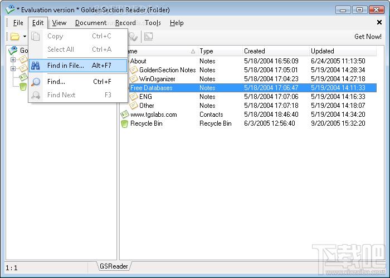Sort list by Created column header

click(x=276, y=51)
